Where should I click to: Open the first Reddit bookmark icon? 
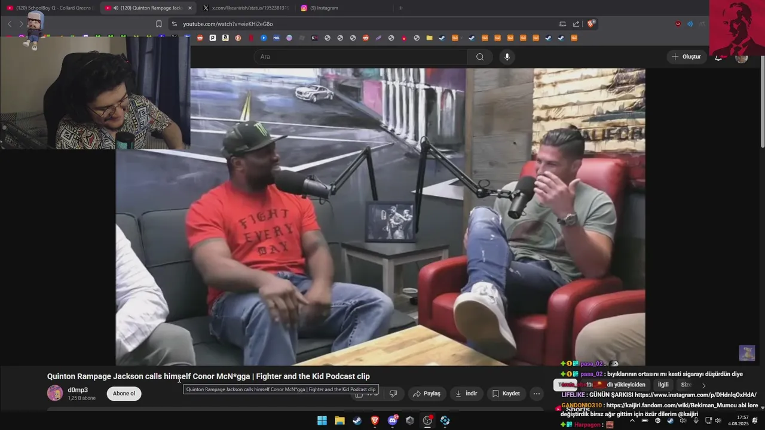pos(200,38)
